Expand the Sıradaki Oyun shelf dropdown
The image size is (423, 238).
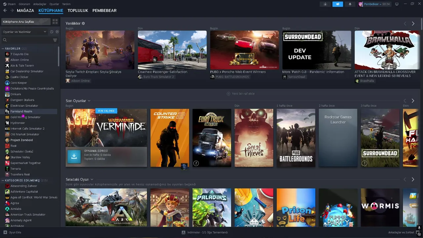92,179
